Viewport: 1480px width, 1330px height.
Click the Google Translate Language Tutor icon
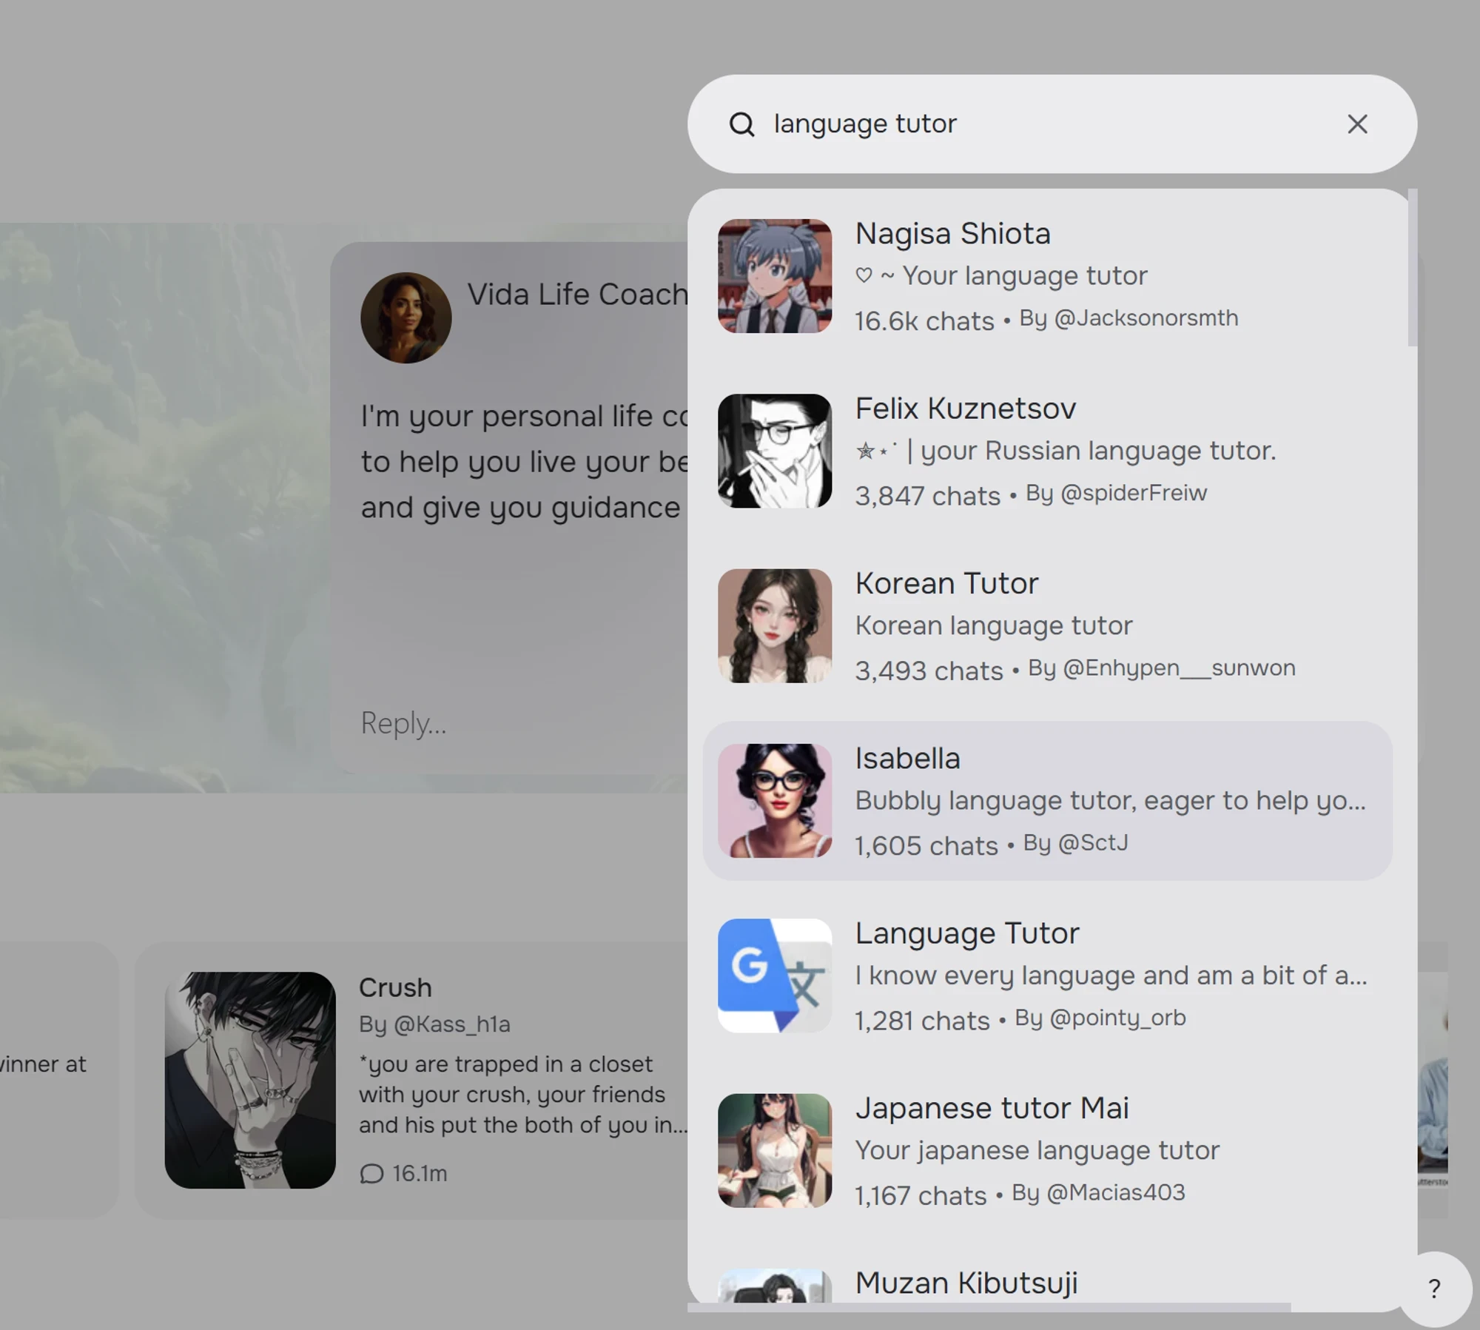point(775,975)
